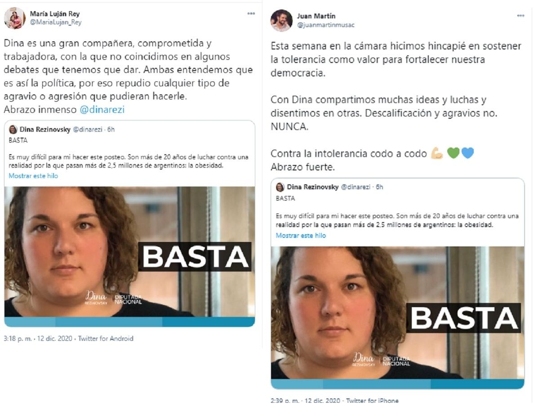Open María Luján Rey's profile avatar
Screen dimensions: 534x406
[x=15, y=18]
